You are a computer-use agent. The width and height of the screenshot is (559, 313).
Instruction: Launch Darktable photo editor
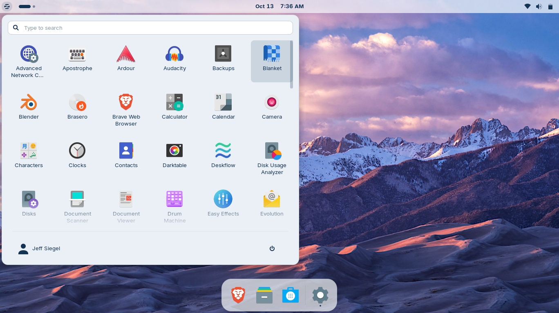(x=174, y=158)
